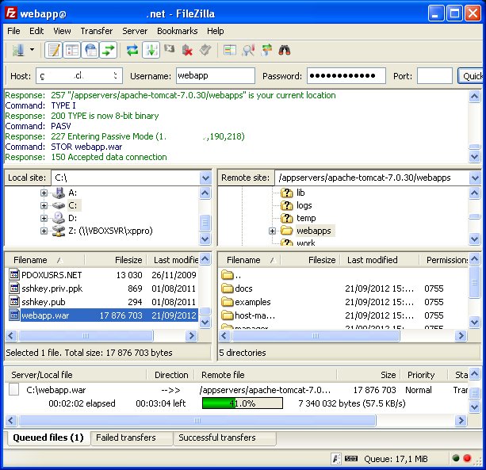
Task: Select local file sshkey.priv.ppk
Action: [103, 288]
